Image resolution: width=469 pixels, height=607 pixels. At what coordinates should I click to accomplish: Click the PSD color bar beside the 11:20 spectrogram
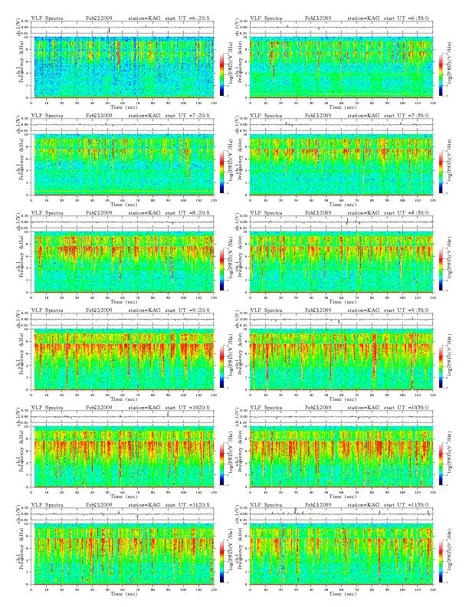pyautogui.click(x=221, y=561)
